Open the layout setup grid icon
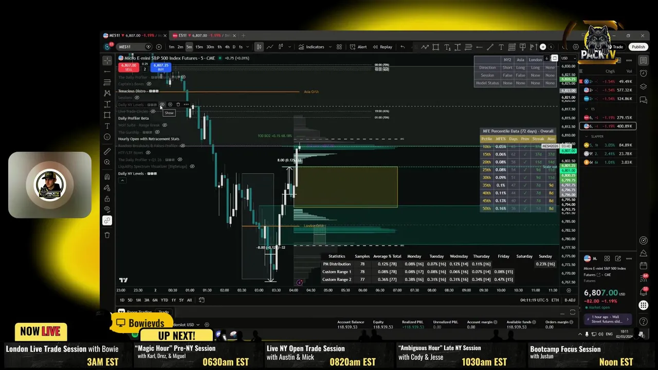Viewport: 658px width, 370px height. pyautogui.click(x=339, y=47)
